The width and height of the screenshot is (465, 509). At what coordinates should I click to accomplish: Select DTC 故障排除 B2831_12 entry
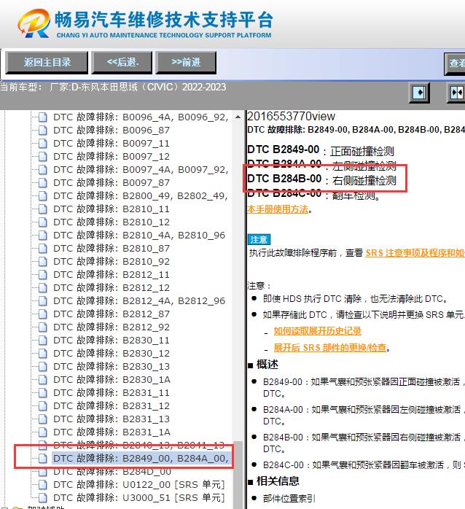coord(112,405)
